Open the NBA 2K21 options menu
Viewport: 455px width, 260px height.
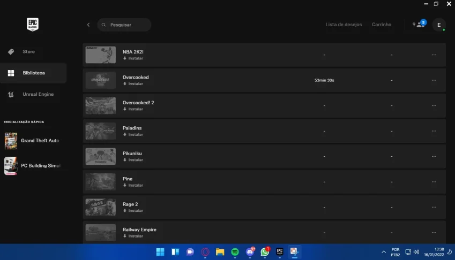tap(434, 55)
